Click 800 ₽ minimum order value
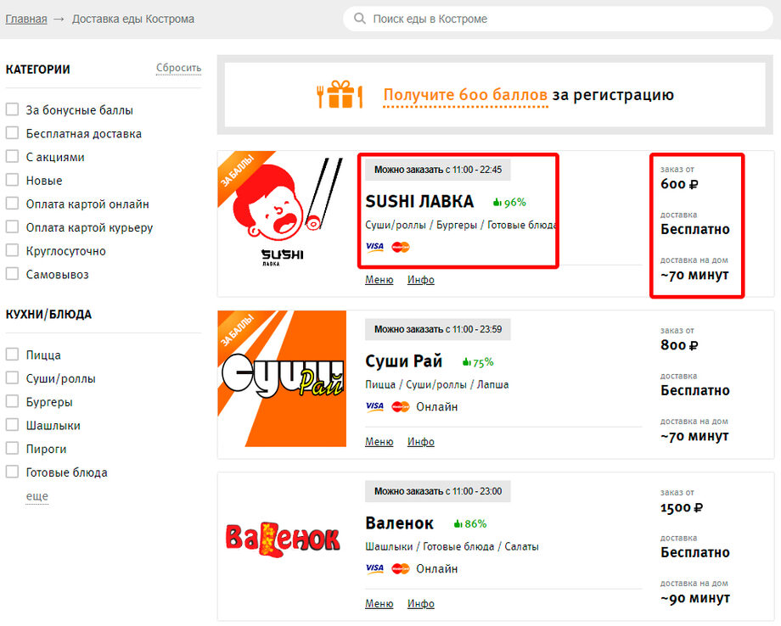Image resolution: width=781 pixels, height=626 pixels. 679,345
